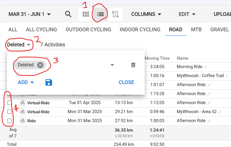Click the date Tue 01 Apr 2025
Image resolution: width=231 pixels, height=147 pixels.
click(85, 103)
